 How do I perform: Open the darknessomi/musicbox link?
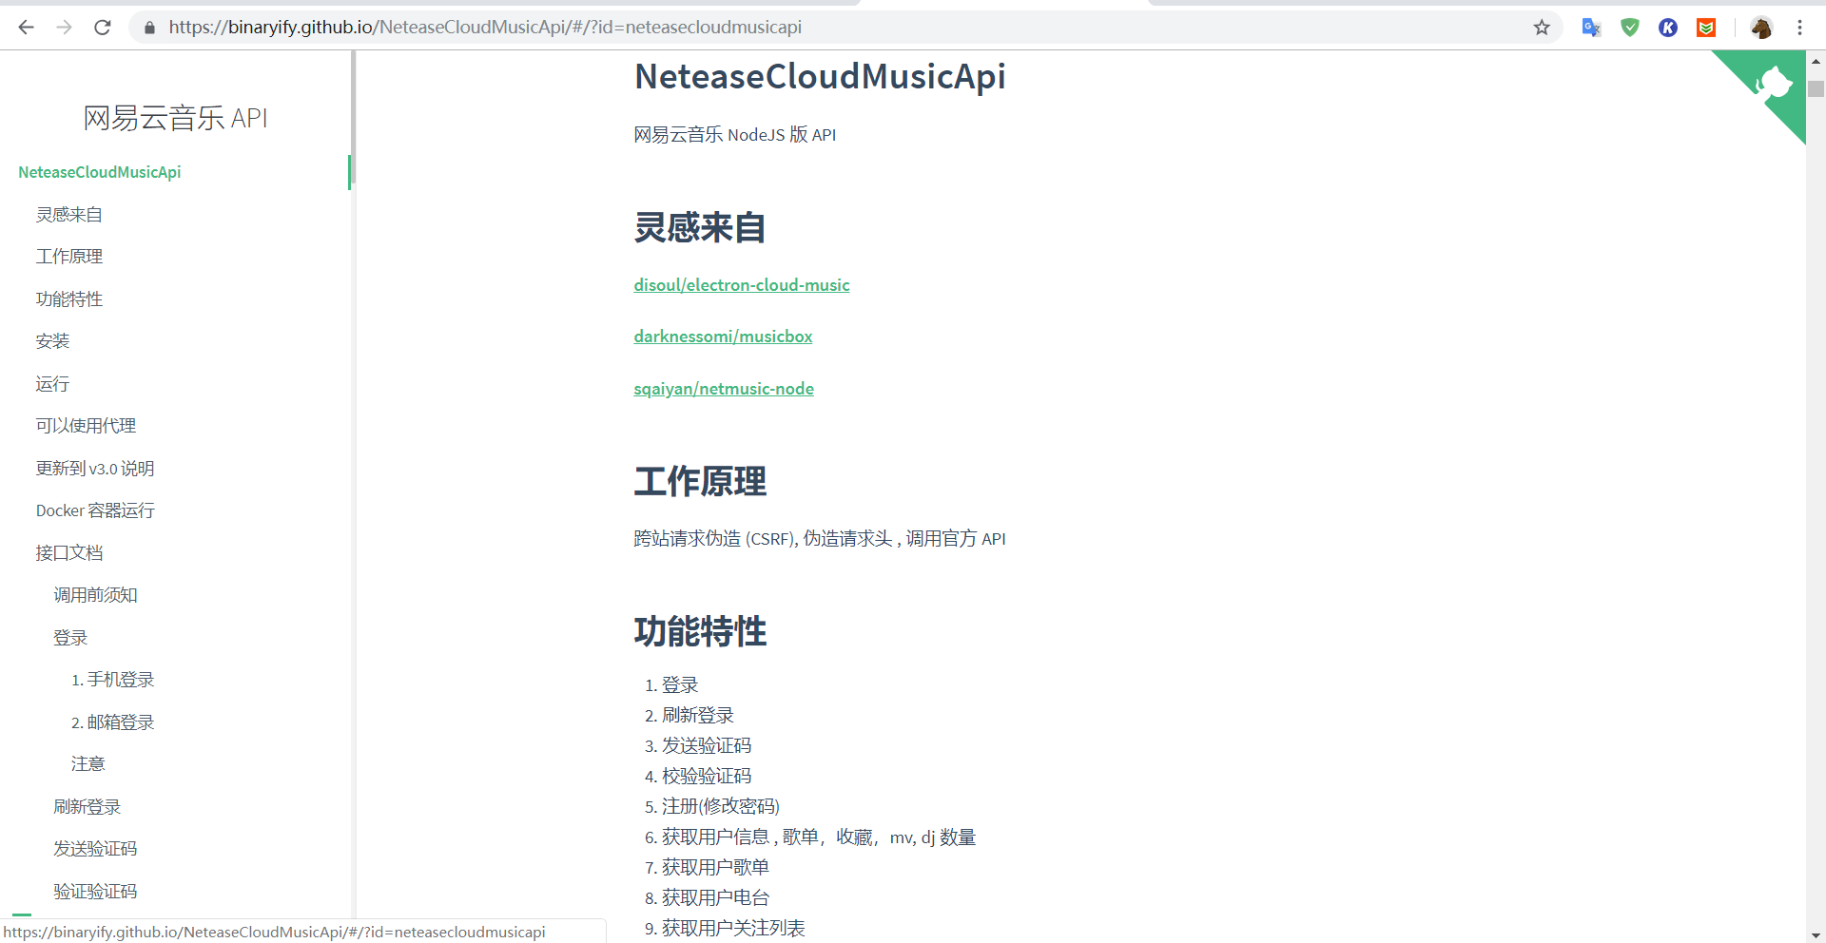723,337
